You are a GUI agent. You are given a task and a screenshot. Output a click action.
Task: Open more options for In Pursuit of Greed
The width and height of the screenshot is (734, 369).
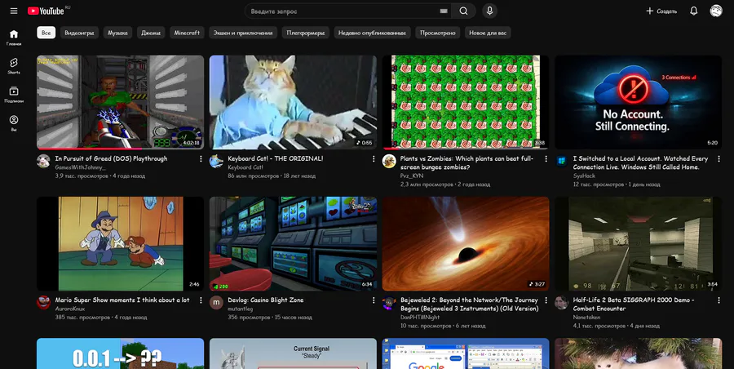(201, 159)
